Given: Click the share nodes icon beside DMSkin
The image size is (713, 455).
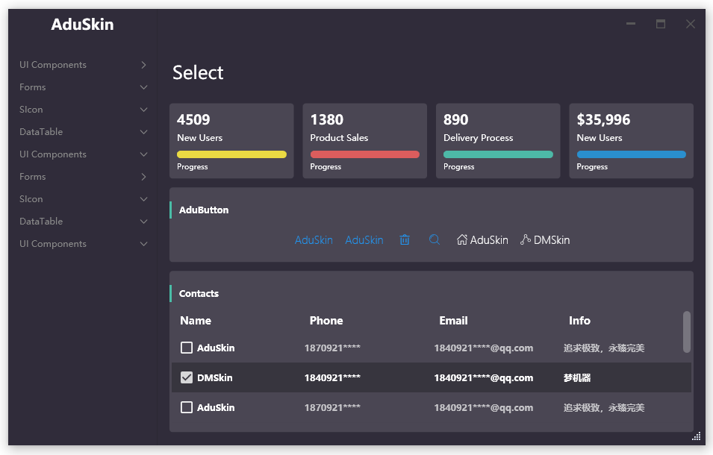Looking at the screenshot, I should pyautogui.click(x=526, y=240).
